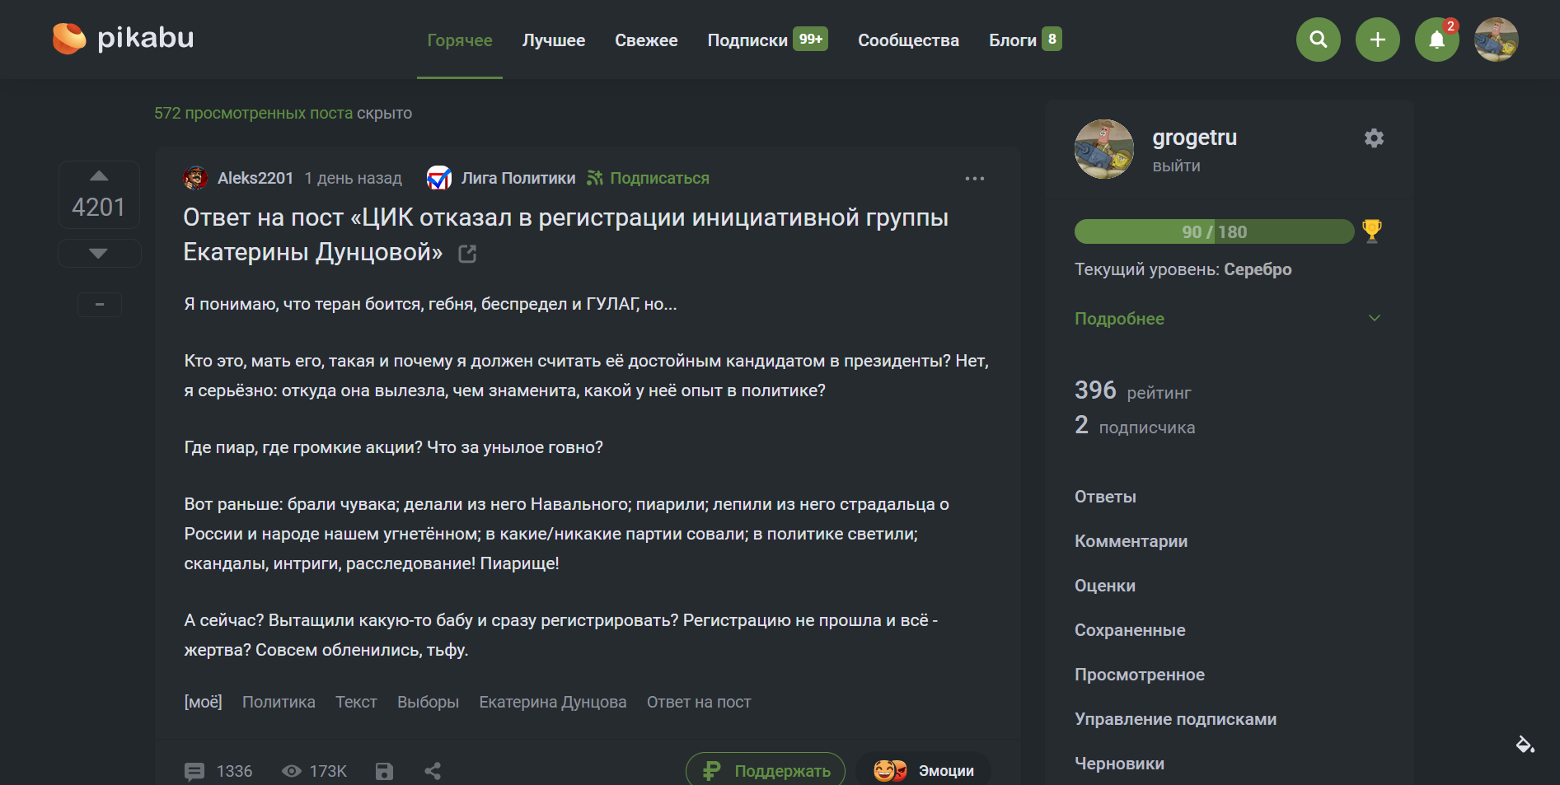This screenshot has width=1560, height=785.
Task: Click the paint bucket theme icon
Action: (1525, 745)
